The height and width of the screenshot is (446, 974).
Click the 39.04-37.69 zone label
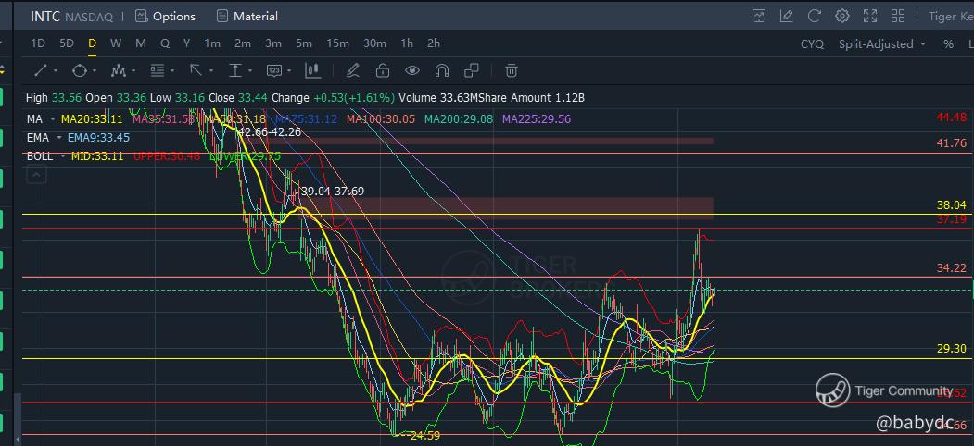click(333, 191)
